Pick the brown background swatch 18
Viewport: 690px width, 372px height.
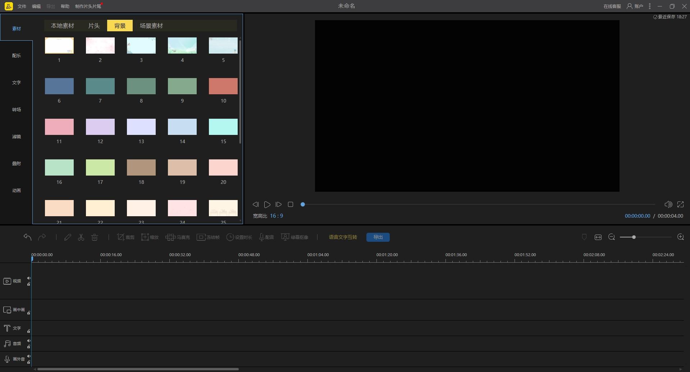[x=141, y=167]
